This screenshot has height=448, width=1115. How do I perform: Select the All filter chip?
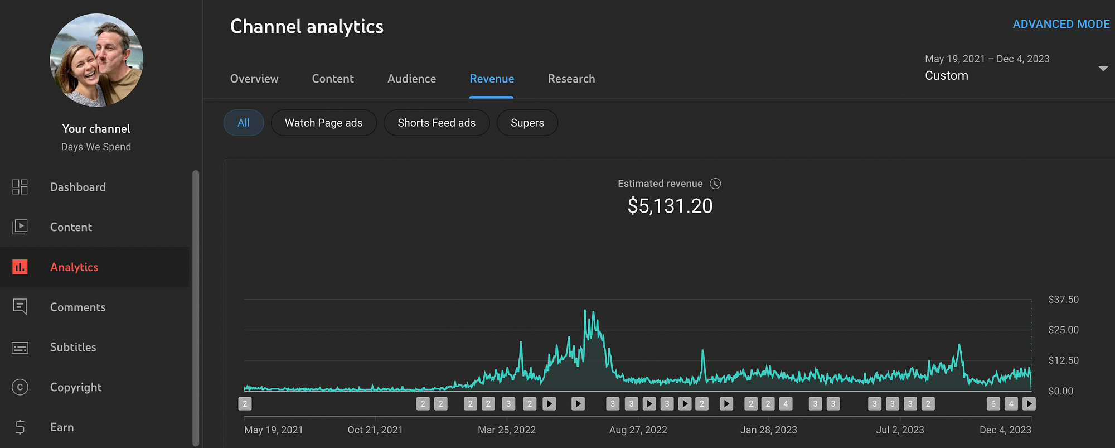tap(244, 123)
